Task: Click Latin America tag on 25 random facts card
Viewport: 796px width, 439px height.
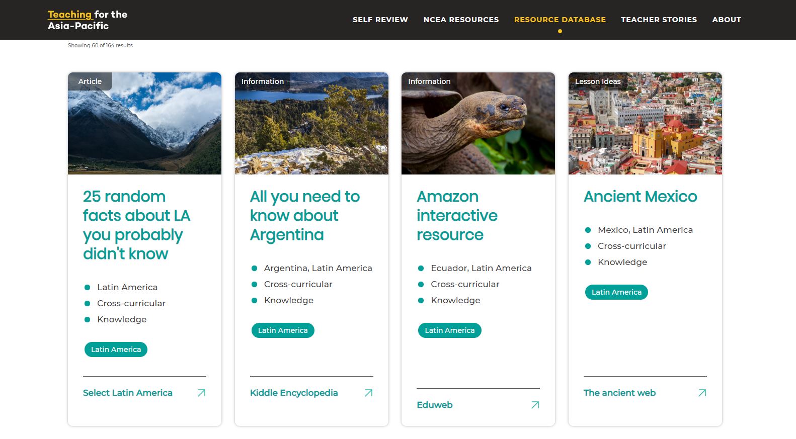Action: click(116, 349)
